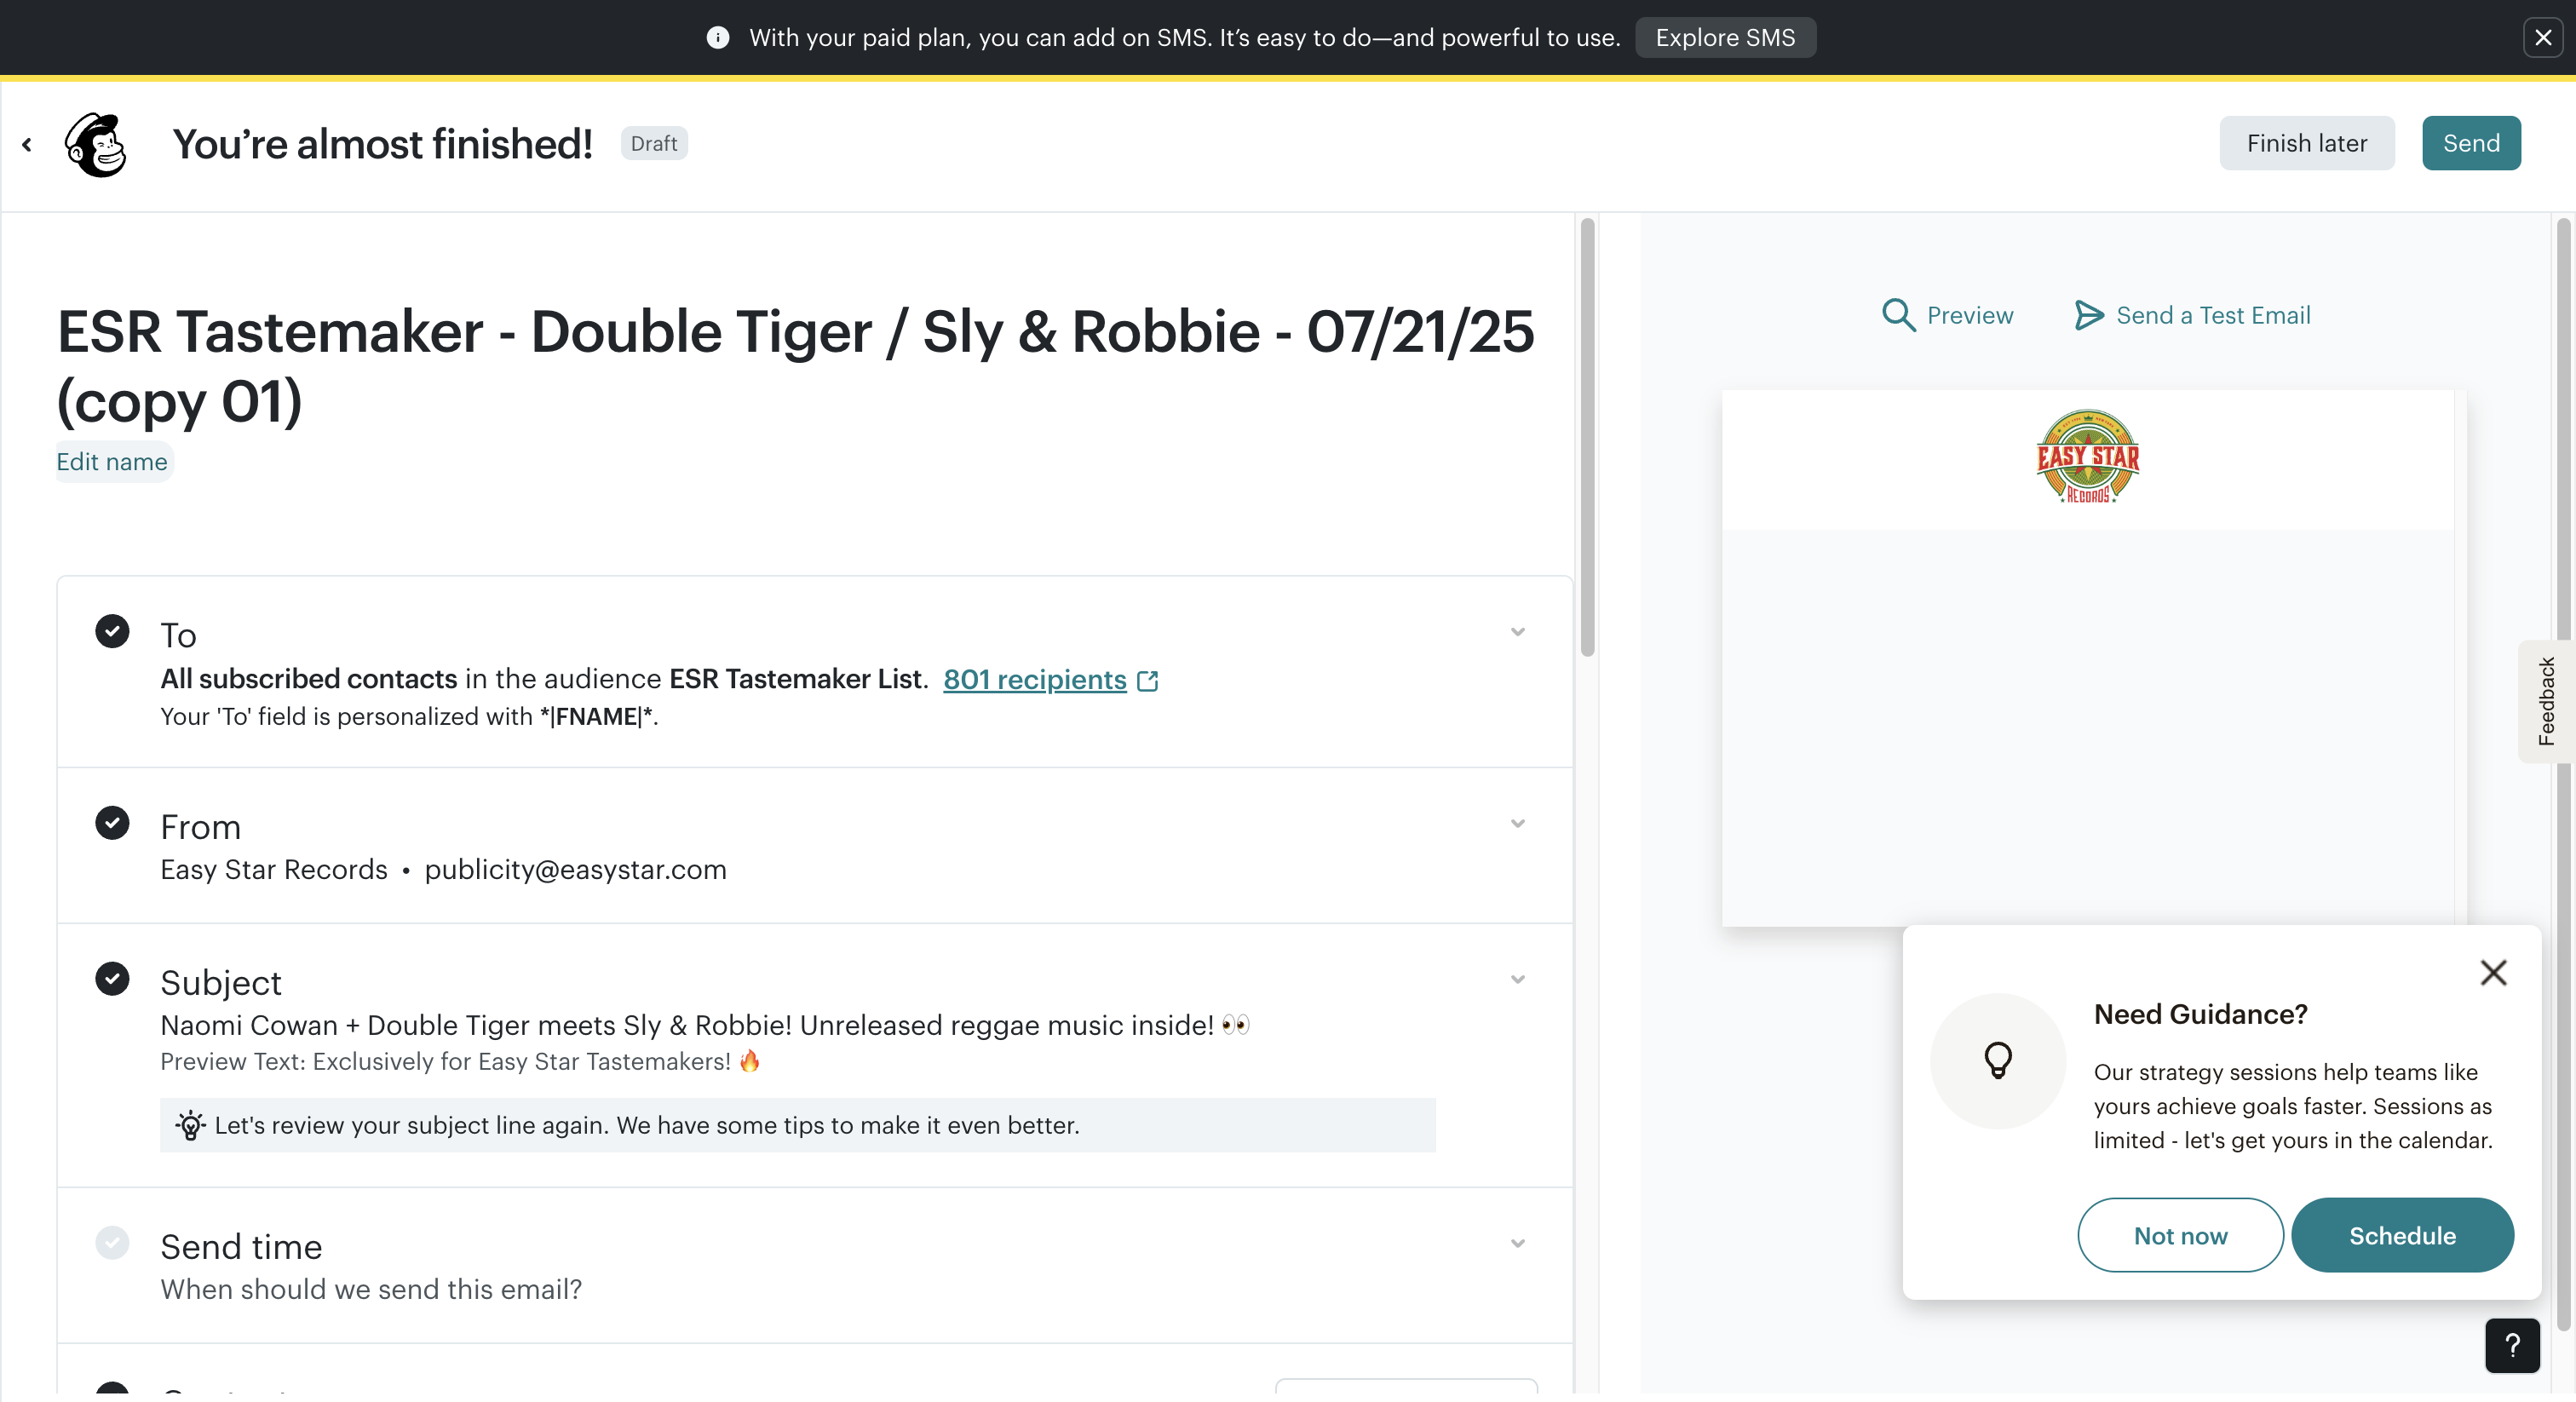Open the 801 recipients link
The height and width of the screenshot is (1402, 2576).
coord(1034,679)
